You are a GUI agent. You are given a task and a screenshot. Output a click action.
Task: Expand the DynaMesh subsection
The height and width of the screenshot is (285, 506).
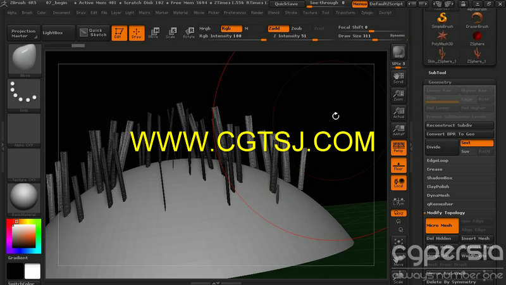tap(438, 196)
